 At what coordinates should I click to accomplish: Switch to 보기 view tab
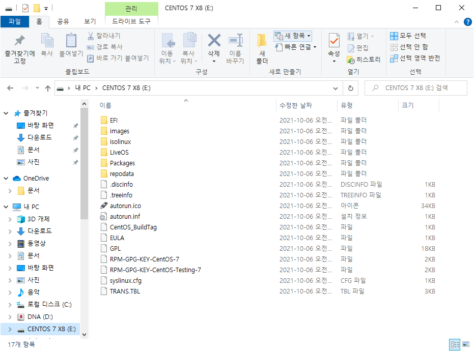coord(90,21)
